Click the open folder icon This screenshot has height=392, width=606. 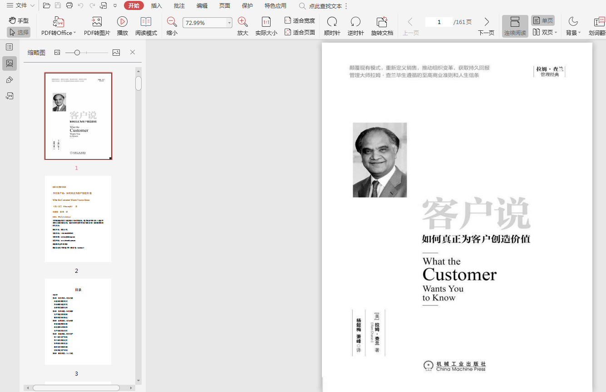tap(46, 6)
